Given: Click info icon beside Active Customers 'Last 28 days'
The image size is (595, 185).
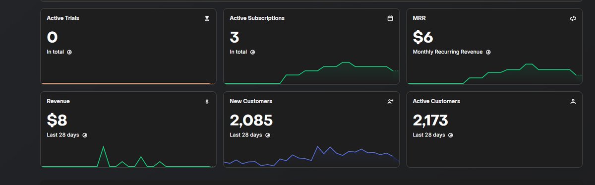Looking at the screenshot, I should 451,135.
